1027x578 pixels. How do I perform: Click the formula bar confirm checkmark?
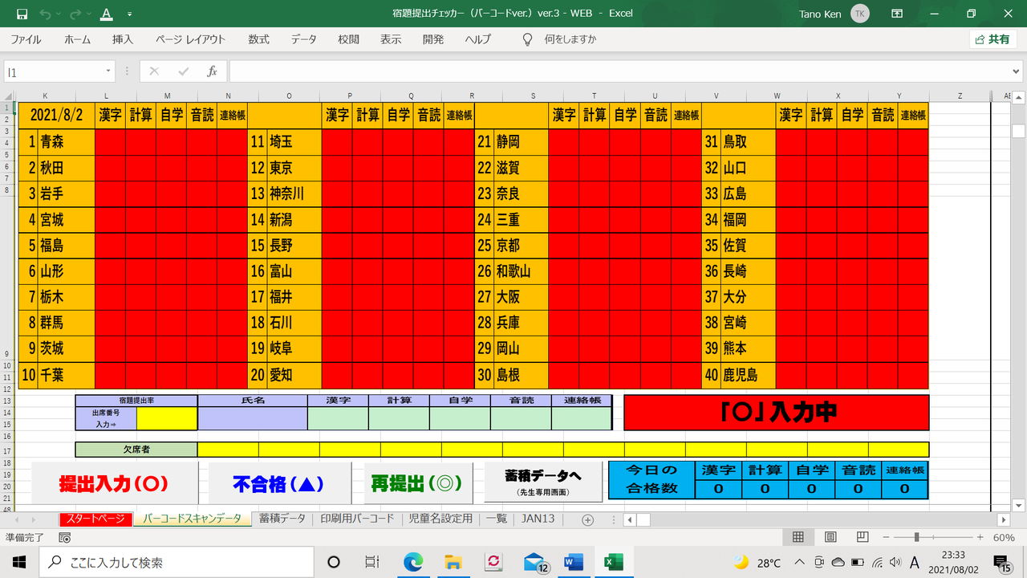tap(184, 71)
